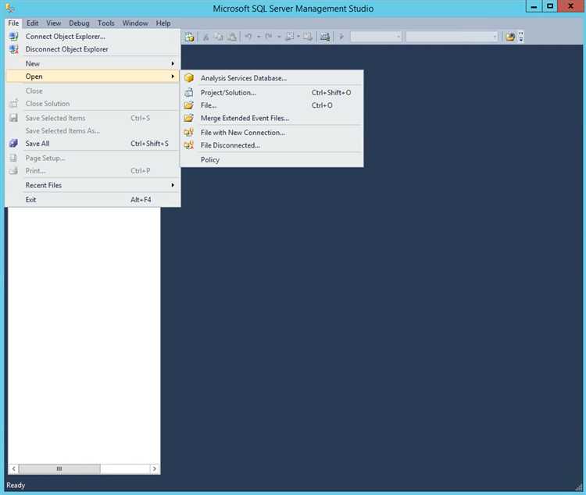
Task: Click the Connect Object Explorer icon
Action: pos(13,36)
